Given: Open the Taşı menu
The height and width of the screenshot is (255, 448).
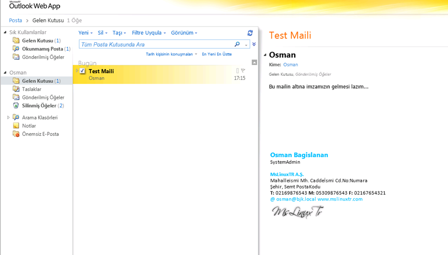Looking at the screenshot, I should click(119, 33).
